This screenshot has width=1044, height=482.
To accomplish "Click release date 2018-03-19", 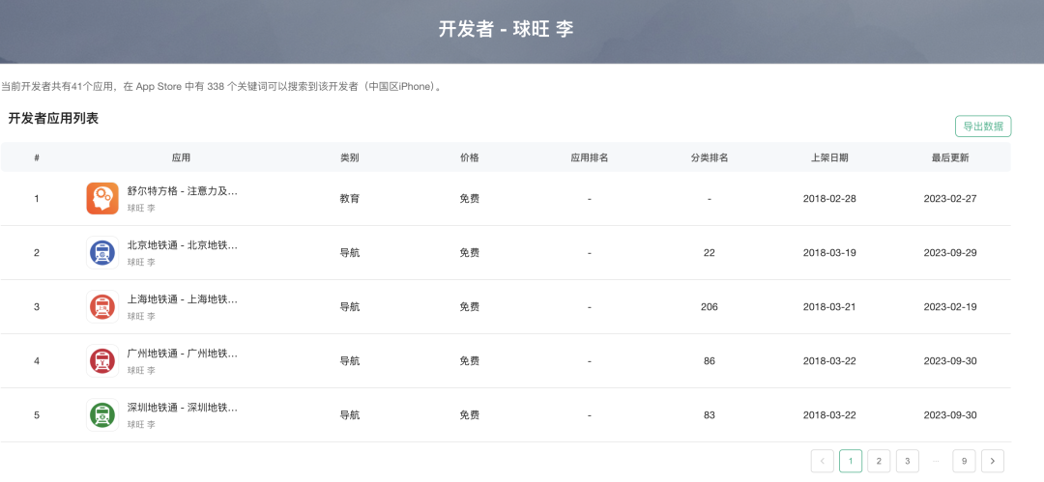I will [x=829, y=252].
